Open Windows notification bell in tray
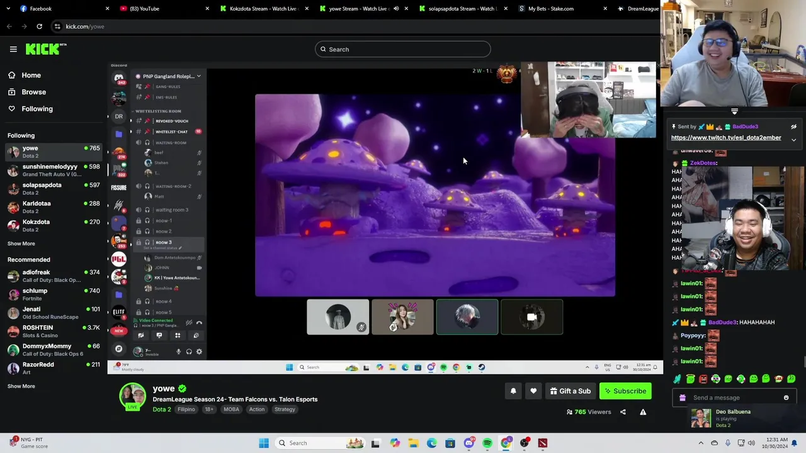This screenshot has height=453, width=806. tap(795, 443)
